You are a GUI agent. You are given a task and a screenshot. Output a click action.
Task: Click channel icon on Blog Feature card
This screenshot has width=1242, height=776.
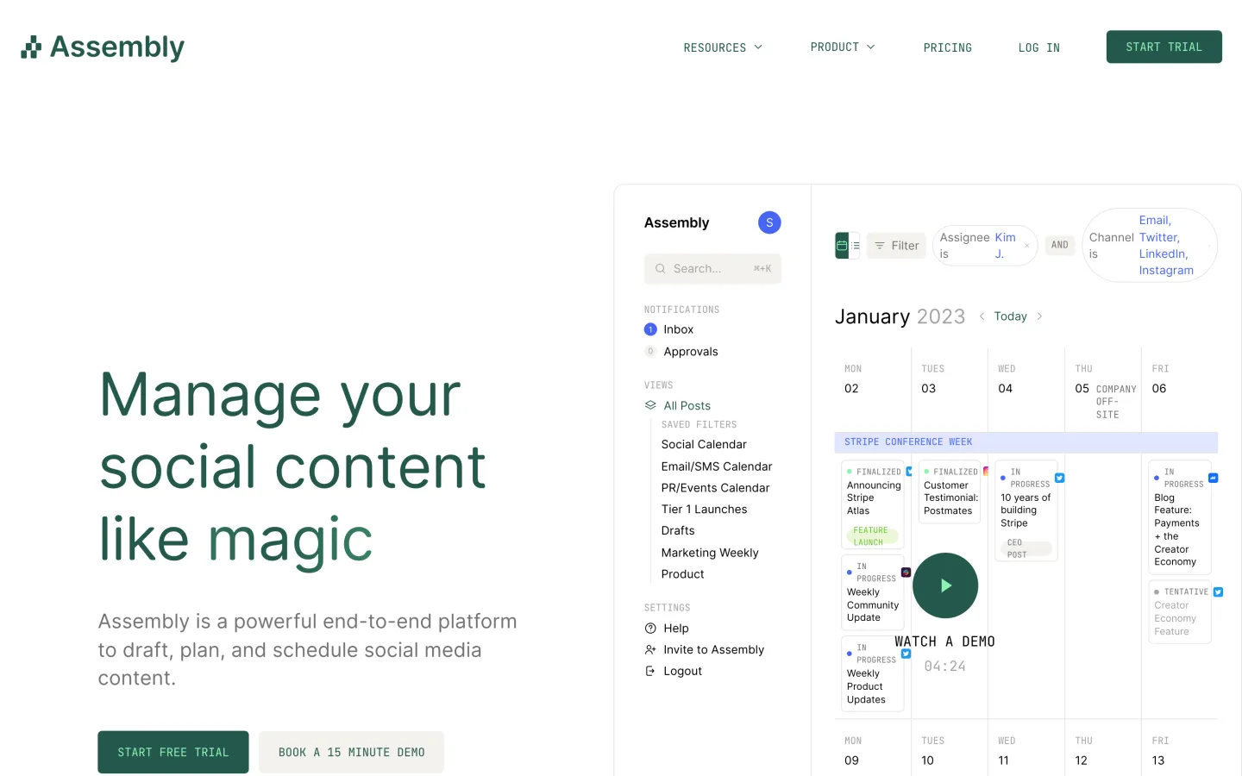pyautogui.click(x=1214, y=478)
